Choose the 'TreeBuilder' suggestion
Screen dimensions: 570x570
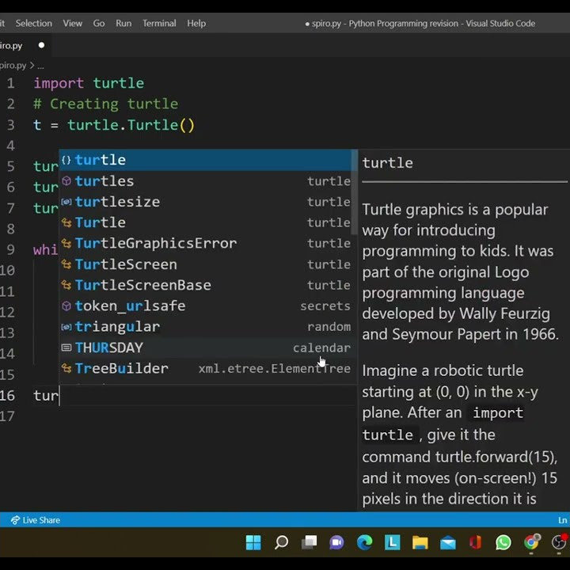[x=206, y=368]
